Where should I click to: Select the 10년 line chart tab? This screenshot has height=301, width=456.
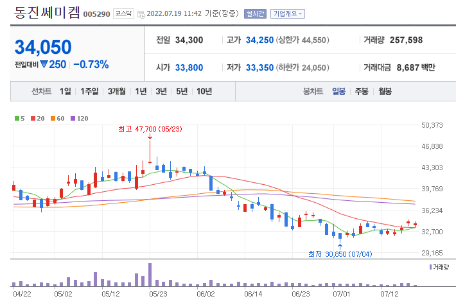[x=204, y=92]
